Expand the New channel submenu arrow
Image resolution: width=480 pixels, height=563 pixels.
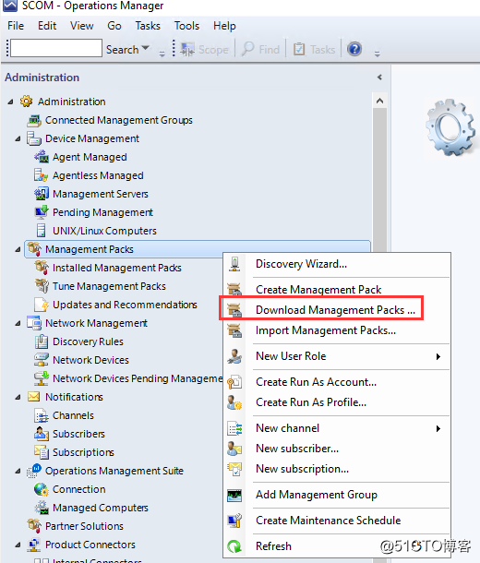coord(438,429)
